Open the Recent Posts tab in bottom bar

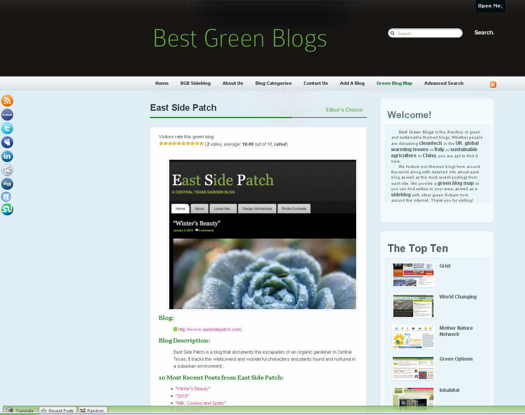tap(58, 410)
